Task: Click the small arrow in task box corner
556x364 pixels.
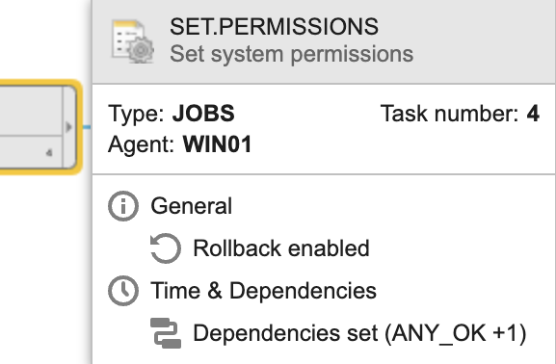Action: pyautogui.click(x=49, y=153)
